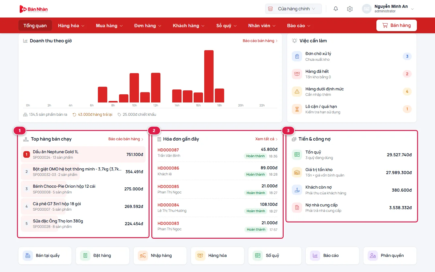Click the Giá trị tồn kho warehouse icon
The width and height of the screenshot is (435, 272).
[x=297, y=172]
